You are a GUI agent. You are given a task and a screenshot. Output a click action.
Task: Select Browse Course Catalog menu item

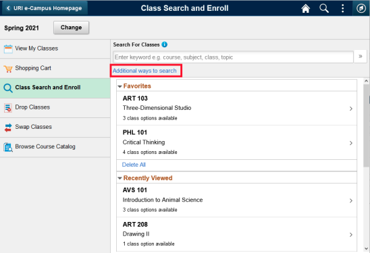(x=55, y=147)
